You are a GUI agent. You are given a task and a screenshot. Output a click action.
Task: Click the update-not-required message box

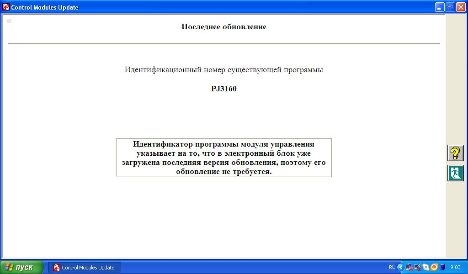(x=223, y=158)
